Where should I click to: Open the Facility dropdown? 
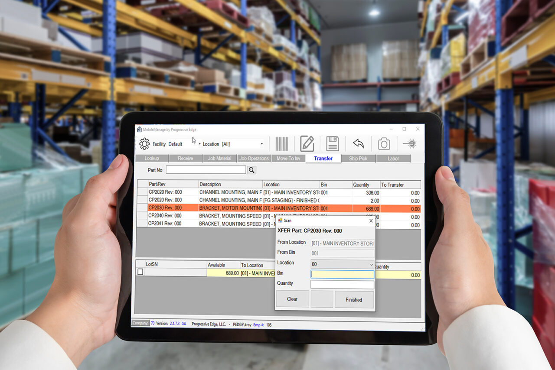click(x=199, y=144)
